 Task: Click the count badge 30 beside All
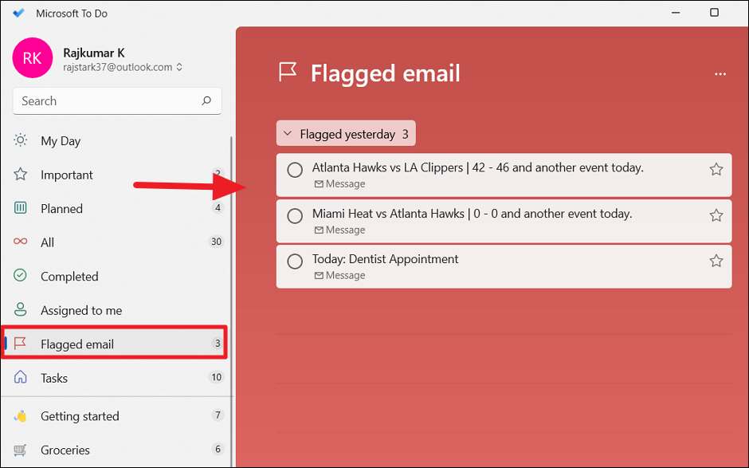(217, 242)
